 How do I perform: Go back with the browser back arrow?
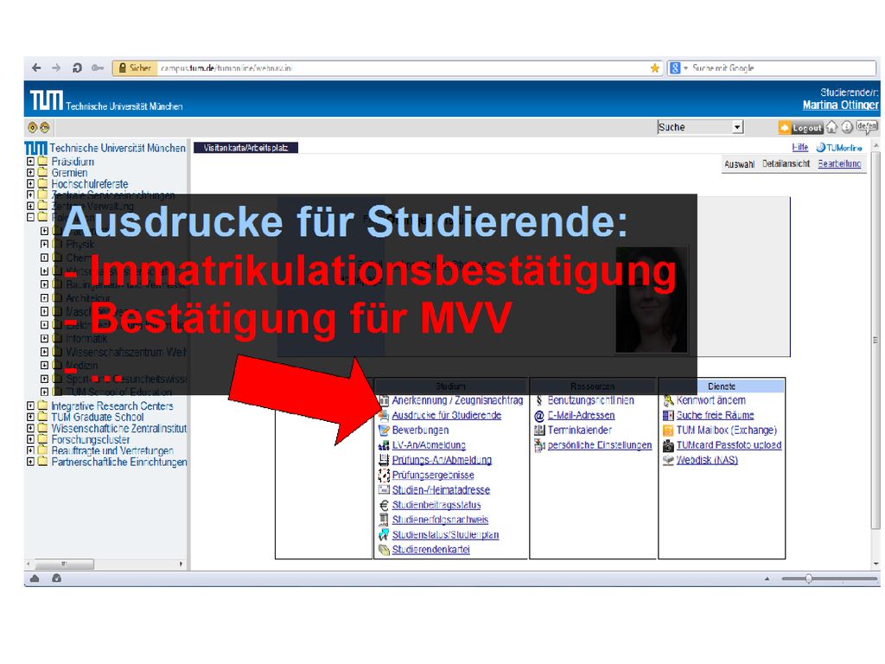click(x=36, y=67)
